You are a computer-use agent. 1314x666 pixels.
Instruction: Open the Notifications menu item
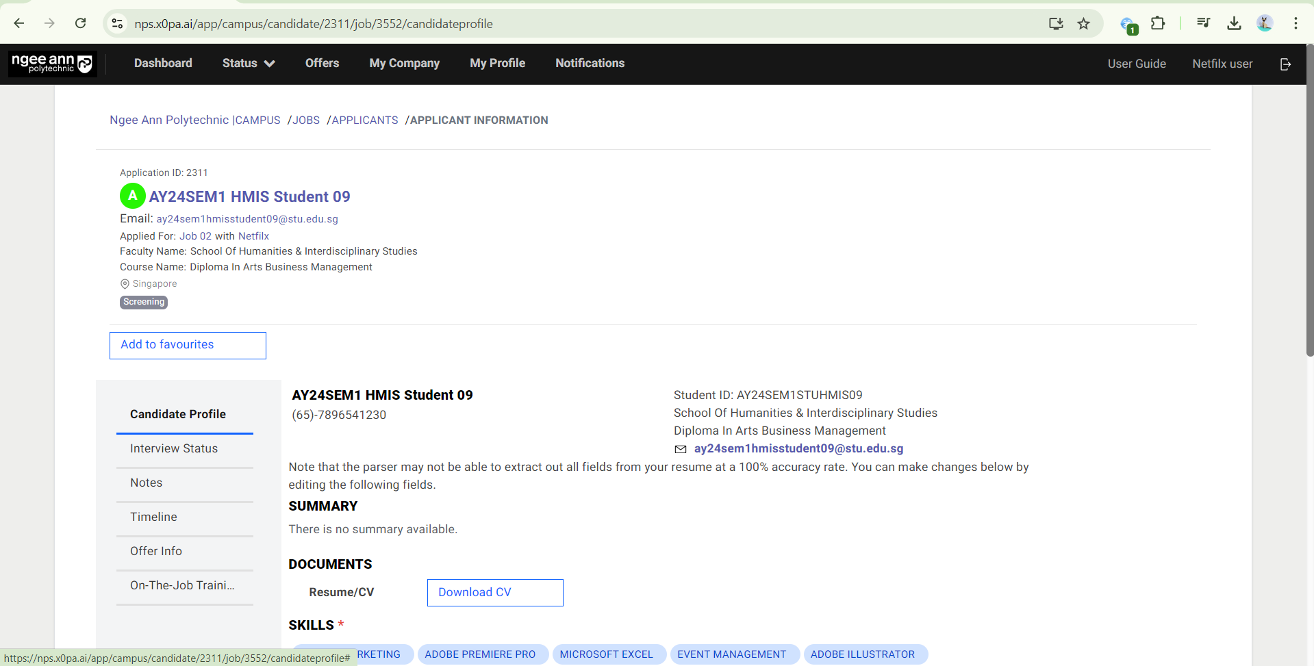coord(590,63)
